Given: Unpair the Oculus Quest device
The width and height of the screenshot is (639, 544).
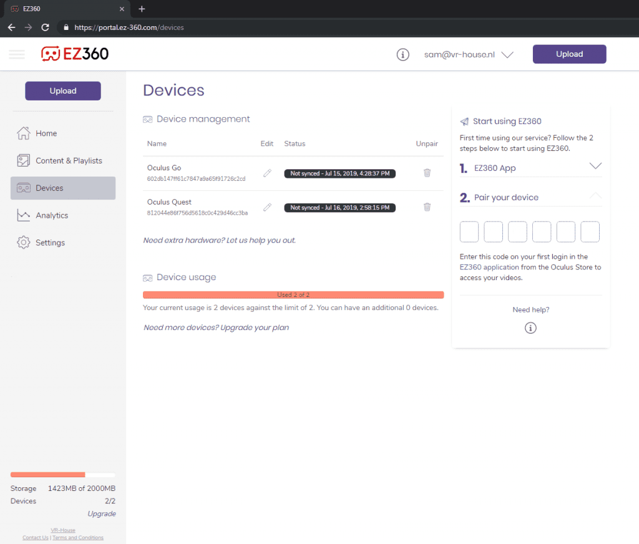Looking at the screenshot, I should click(427, 207).
